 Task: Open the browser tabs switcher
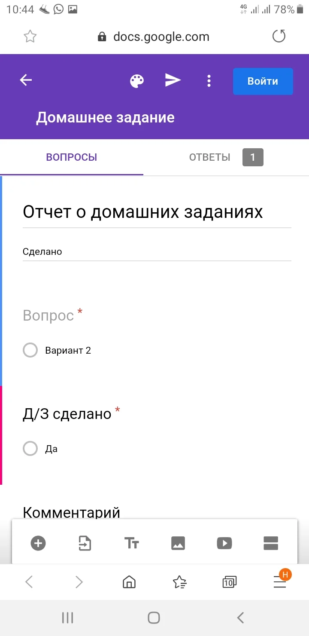click(229, 582)
